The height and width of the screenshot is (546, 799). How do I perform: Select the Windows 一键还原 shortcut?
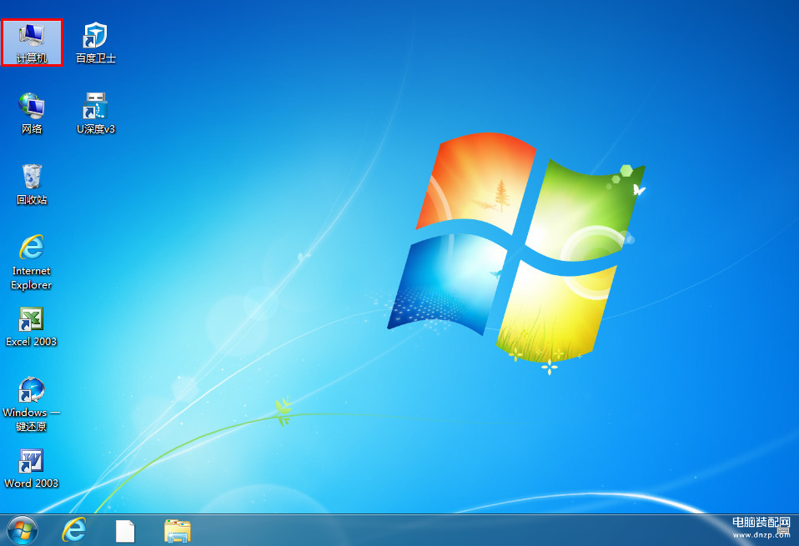[x=32, y=404]
